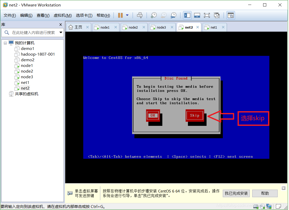Click the VMware Workstation title bar icon
The width and height of the screenshot is (289, 210).
click(5, 5)
